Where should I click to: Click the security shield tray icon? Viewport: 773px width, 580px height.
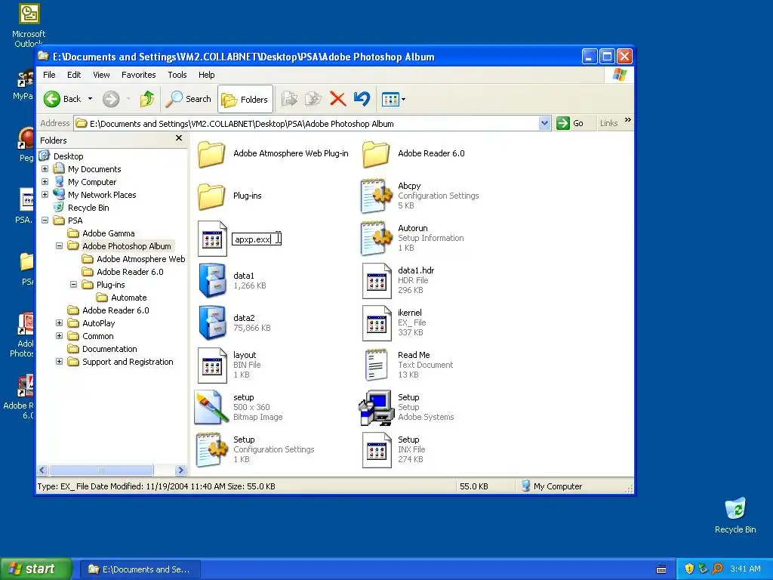[x=689, y=569]
